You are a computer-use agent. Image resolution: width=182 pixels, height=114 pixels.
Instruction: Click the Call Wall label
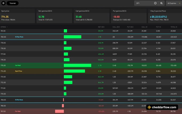[x=18, y=65]
